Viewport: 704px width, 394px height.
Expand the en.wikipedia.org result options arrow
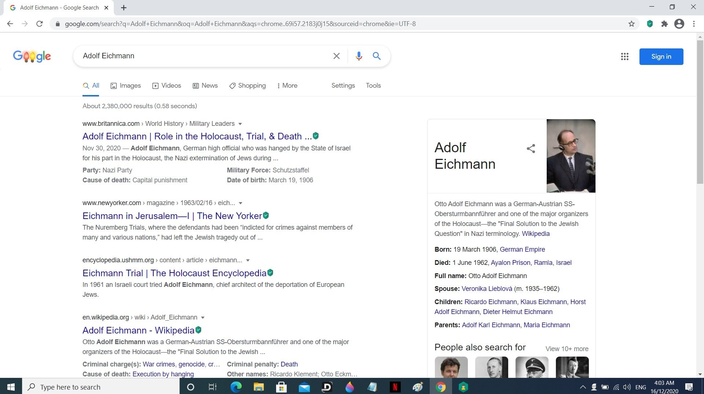click(203, 318)
